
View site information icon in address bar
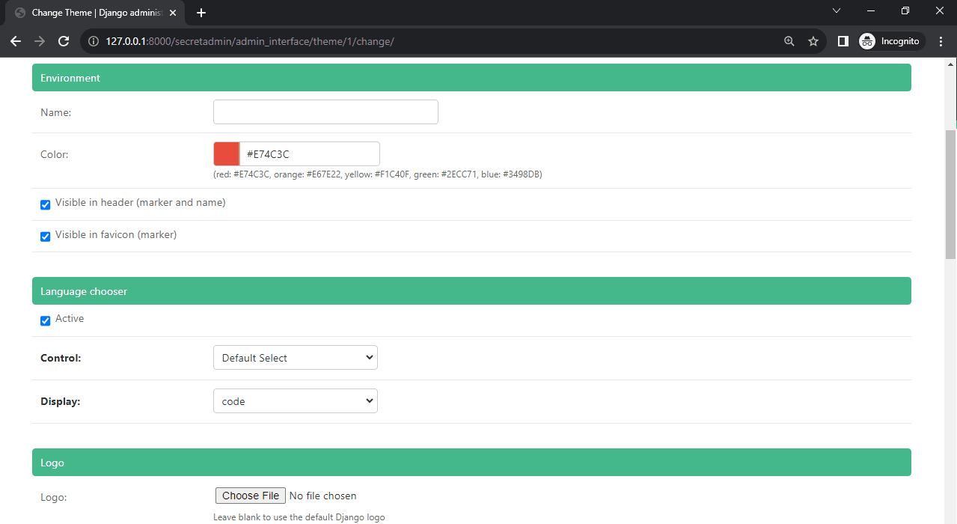pos(94,41)
